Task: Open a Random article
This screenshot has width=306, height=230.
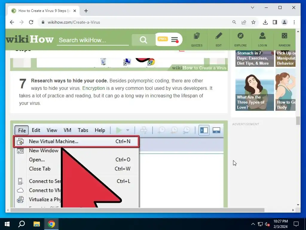Action: pyautogui.click(x=284, y=40)
